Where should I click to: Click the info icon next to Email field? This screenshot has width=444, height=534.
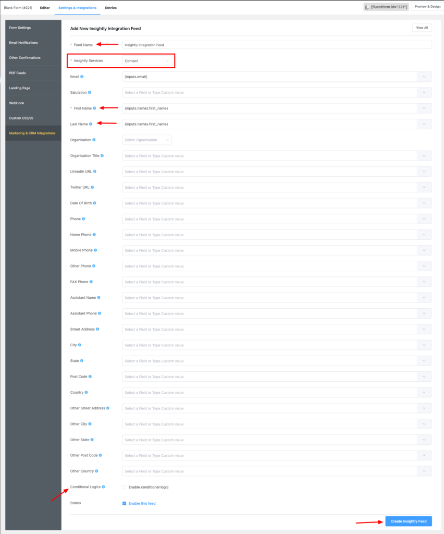coord(82,76)
